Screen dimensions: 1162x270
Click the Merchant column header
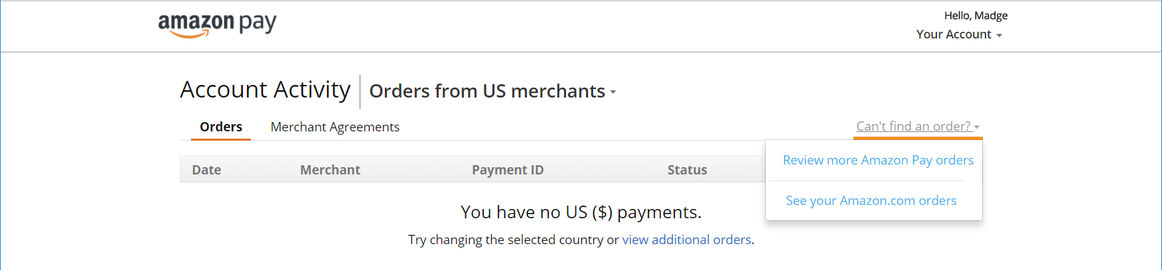coord(330,170)
